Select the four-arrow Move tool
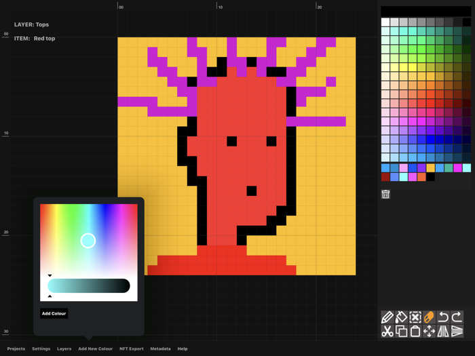Screen dimensions: 475x356 [x=429, y=331]
